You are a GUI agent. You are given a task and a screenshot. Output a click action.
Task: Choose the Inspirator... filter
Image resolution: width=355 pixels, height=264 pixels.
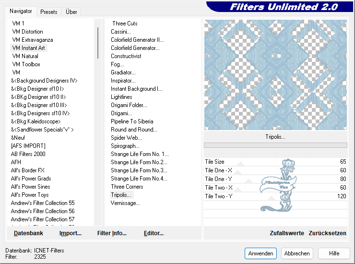pos(123,81)
